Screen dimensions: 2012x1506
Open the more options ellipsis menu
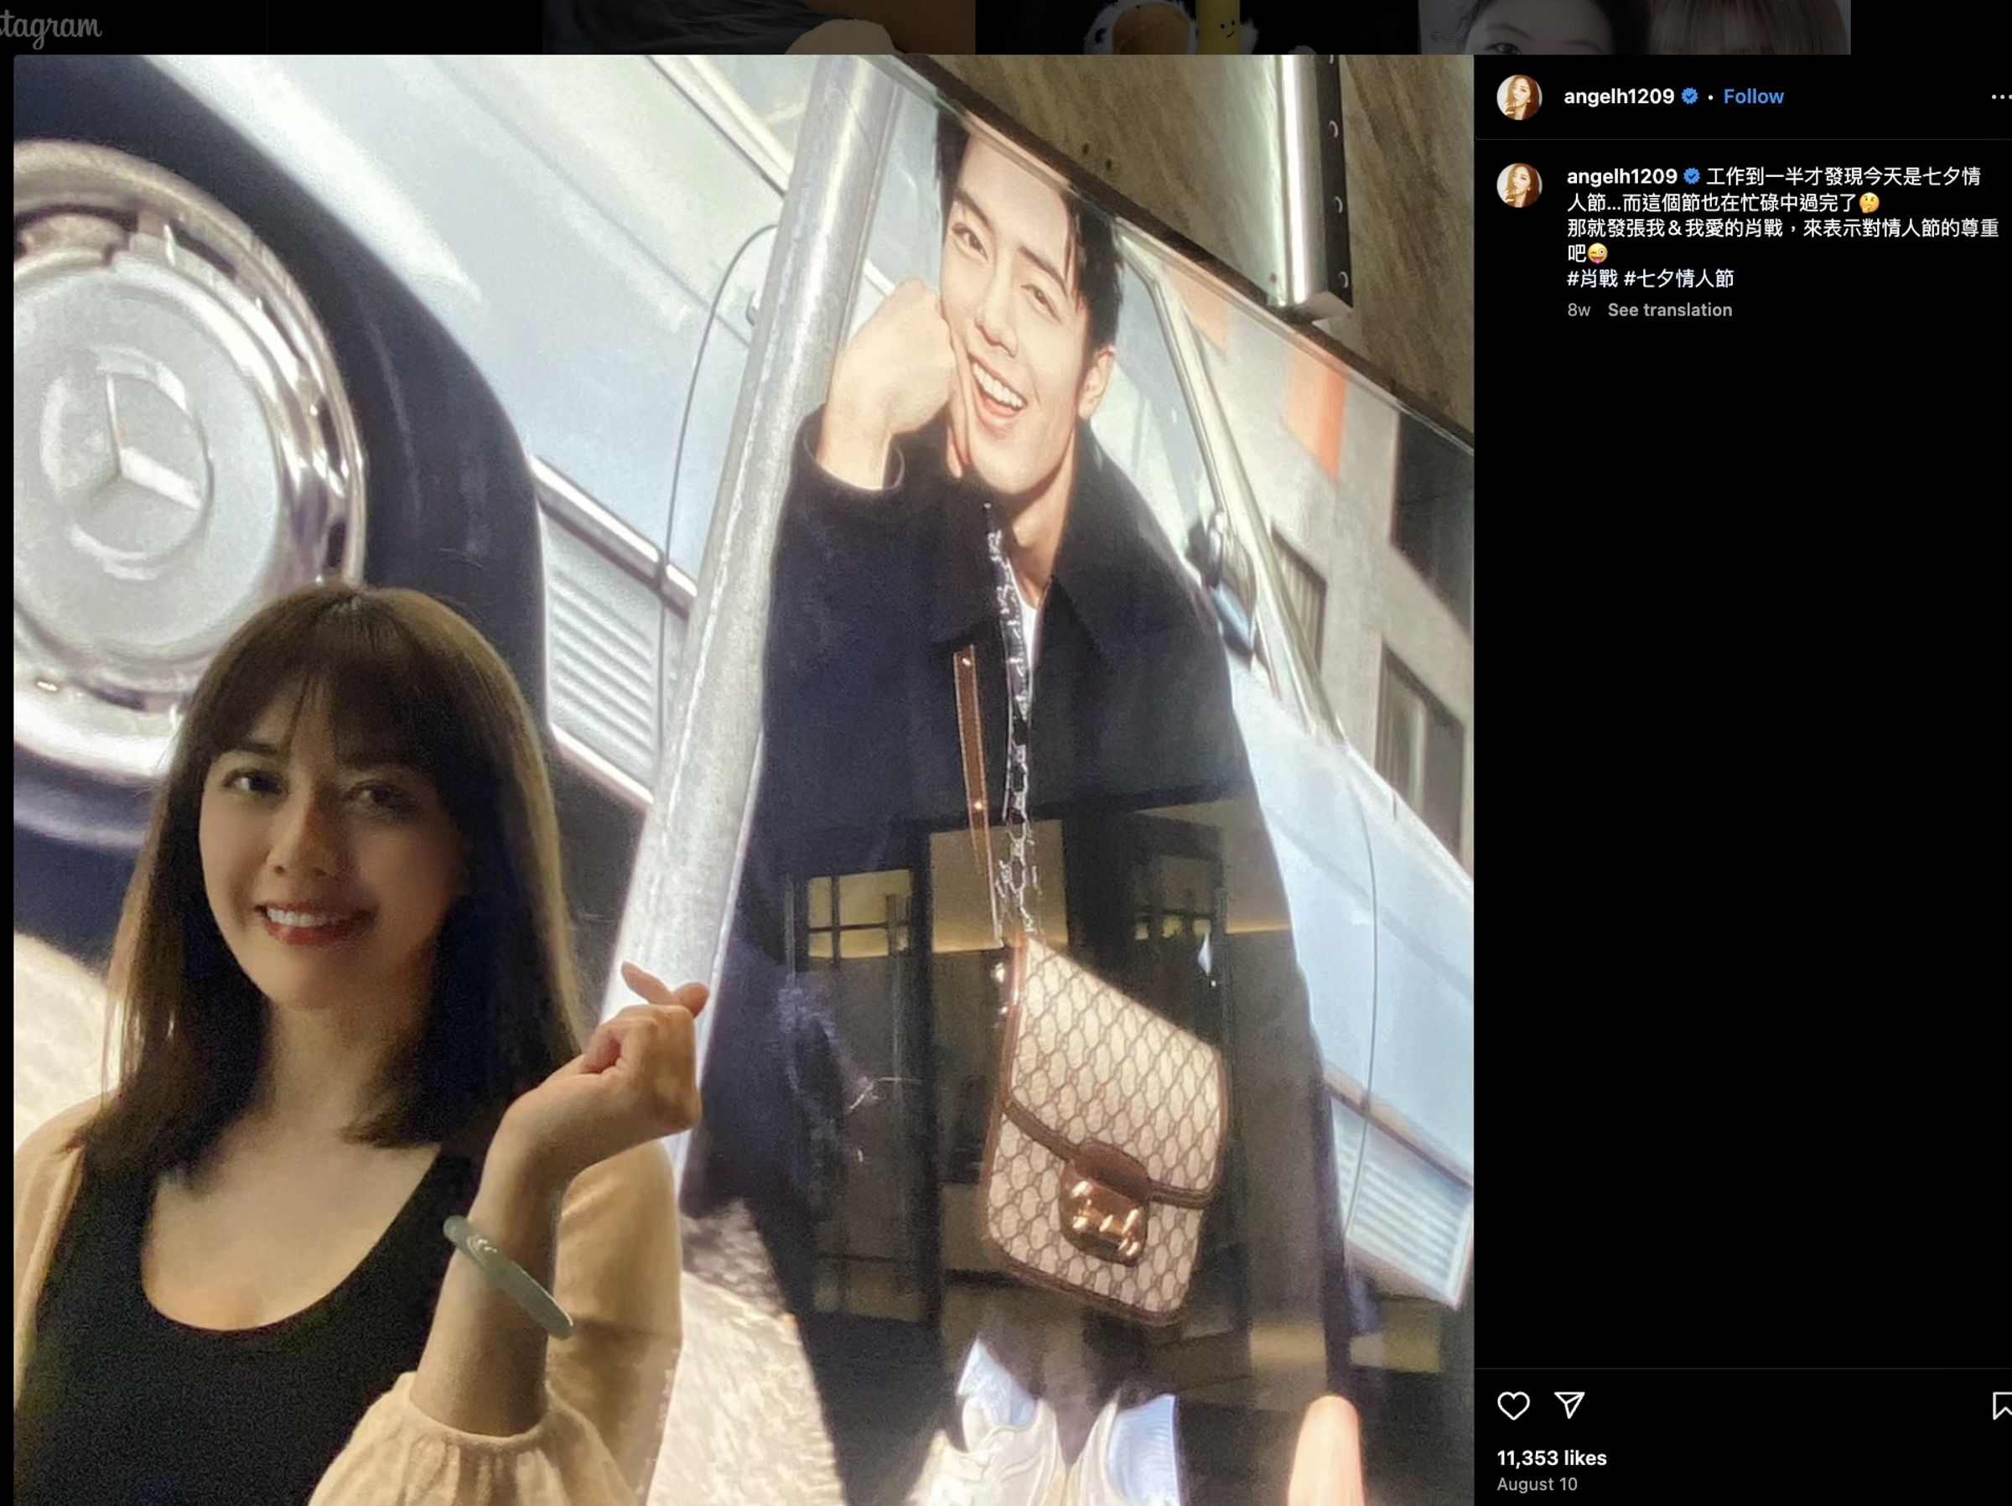(2000, 96)
